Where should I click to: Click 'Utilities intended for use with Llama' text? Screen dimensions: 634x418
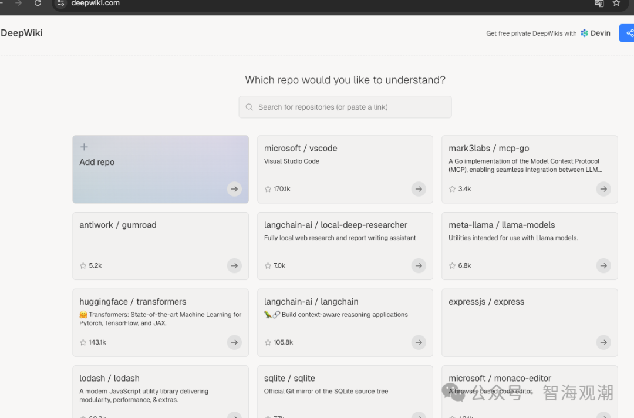(x=513, y=238)
